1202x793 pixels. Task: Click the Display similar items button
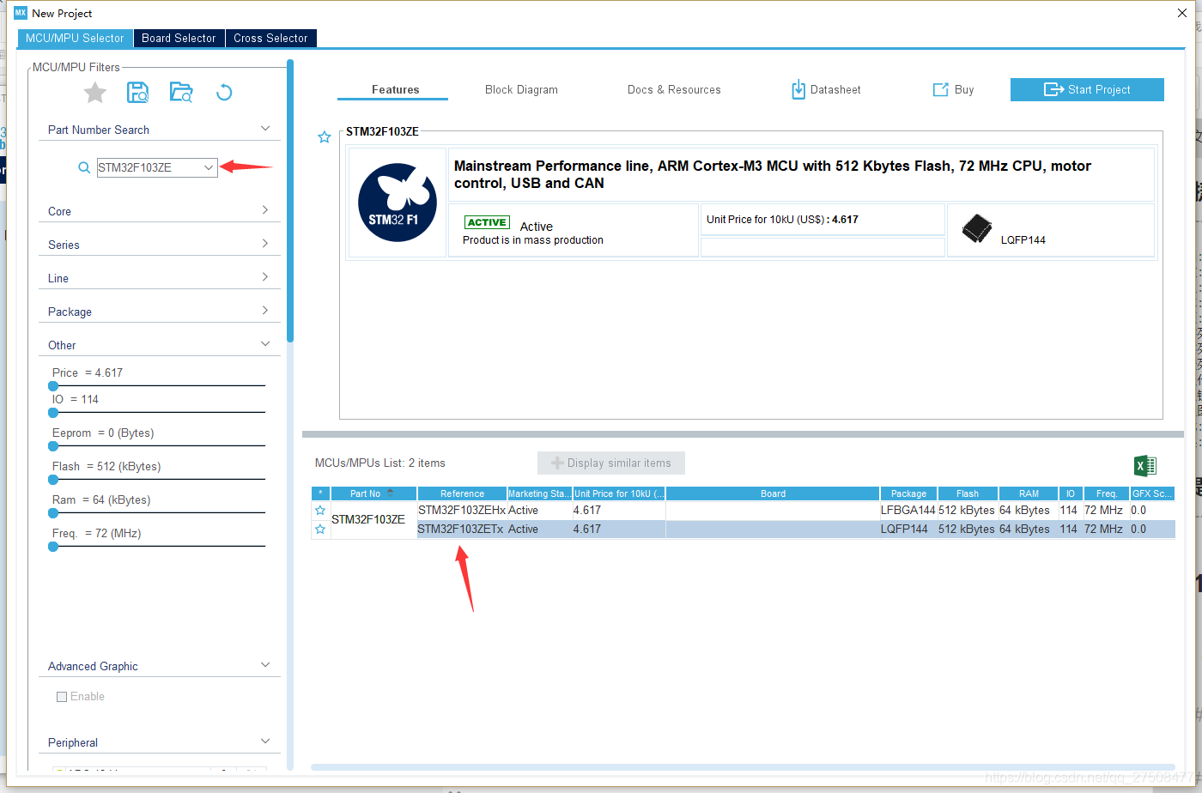(x=611, y=463)
